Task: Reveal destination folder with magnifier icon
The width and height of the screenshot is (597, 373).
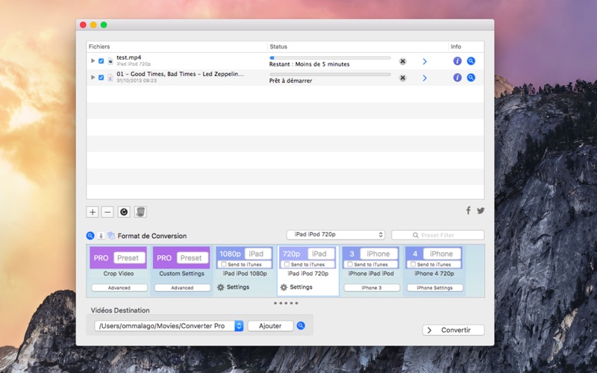Action: 301,326
